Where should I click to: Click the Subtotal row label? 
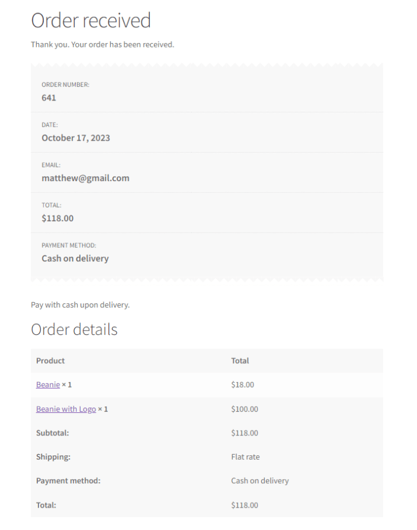pos(52,433)
